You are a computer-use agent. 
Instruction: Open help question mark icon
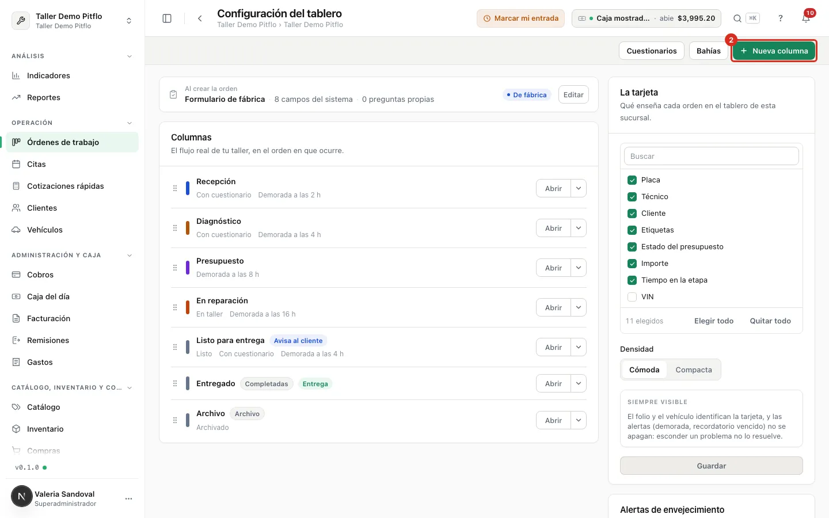tap(781, 18)
